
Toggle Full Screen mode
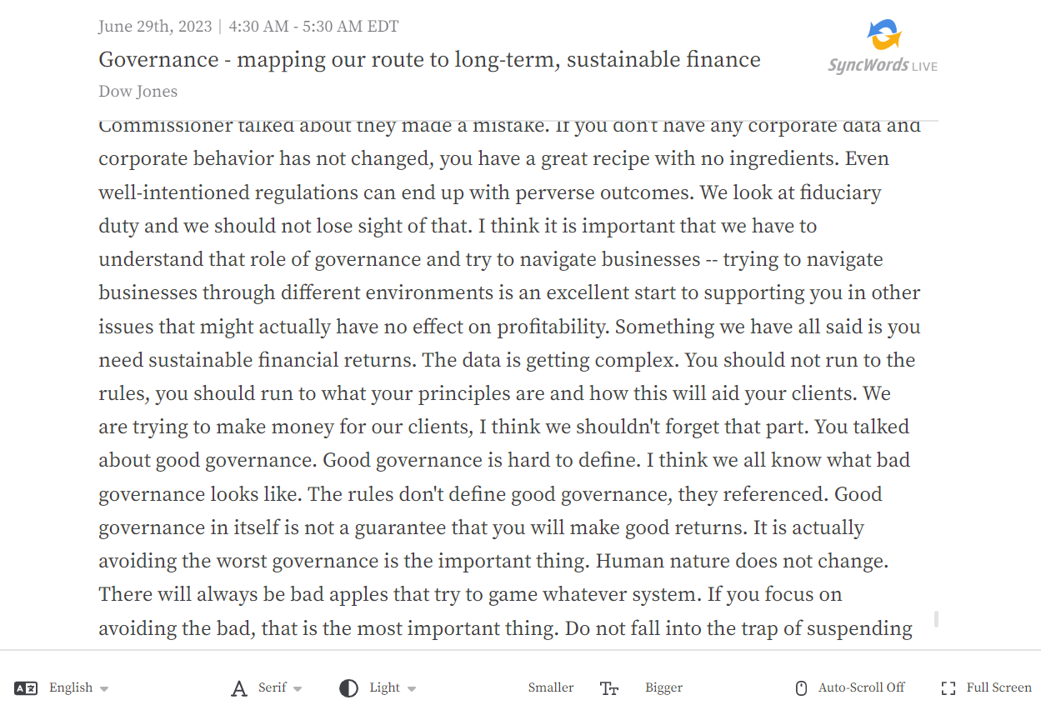(x=986, y=688)
